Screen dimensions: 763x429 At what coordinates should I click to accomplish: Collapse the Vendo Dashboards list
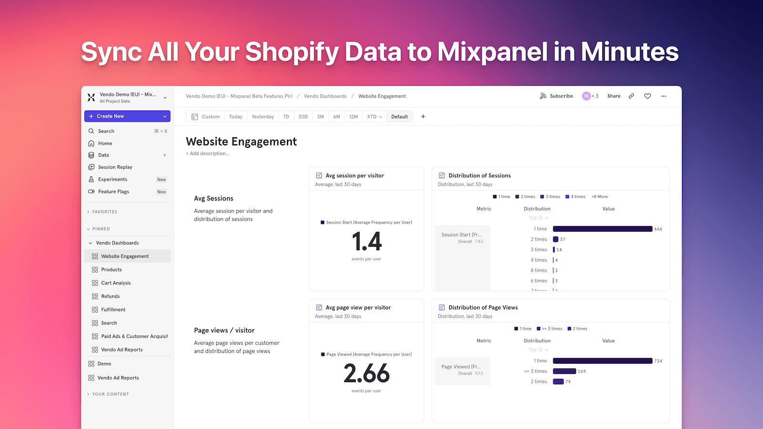pos(91,243)
